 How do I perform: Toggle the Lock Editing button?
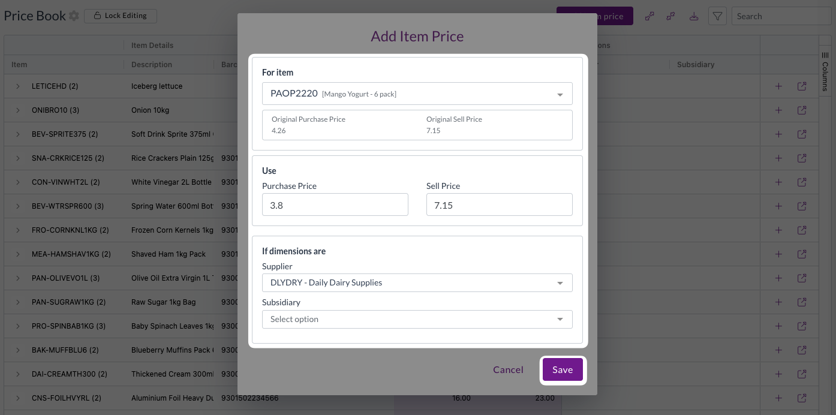(x=121, y=16)
